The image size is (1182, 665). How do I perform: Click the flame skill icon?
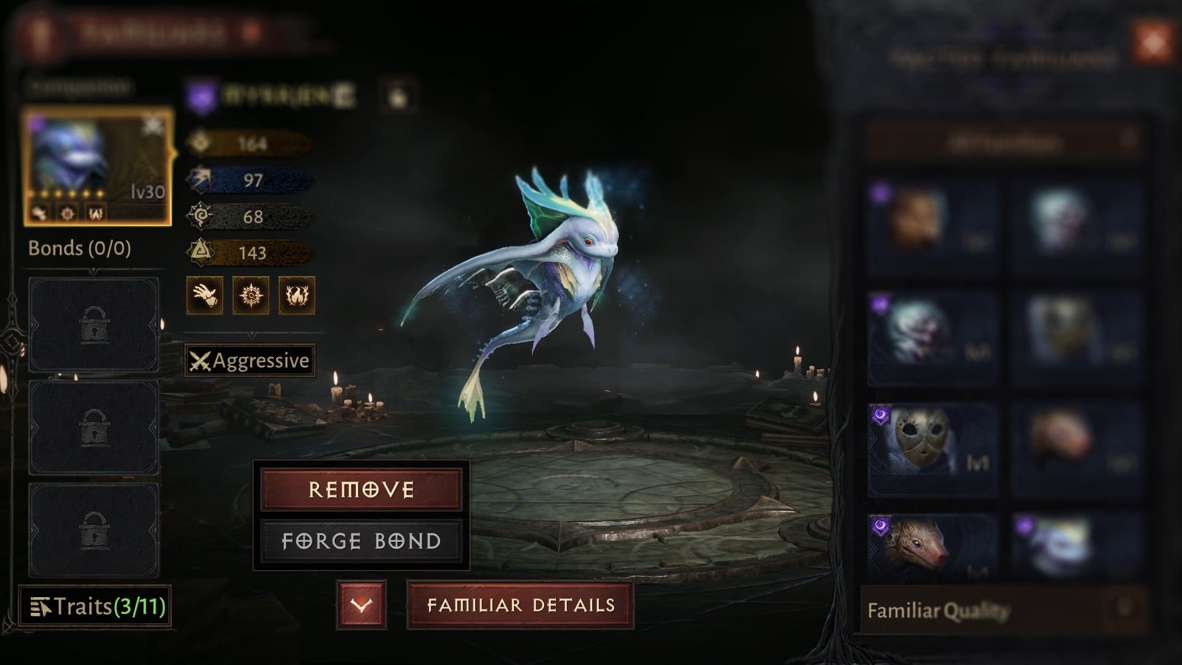[297, 296]
